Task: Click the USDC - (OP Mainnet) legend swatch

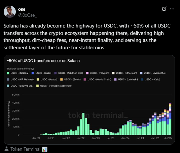Action: tap(8, 80)
